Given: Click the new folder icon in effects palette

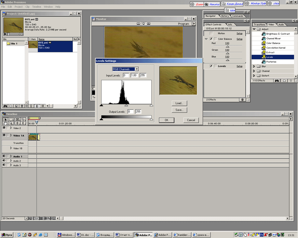Looking at the screenshot, I should click(x=284, y=80).
